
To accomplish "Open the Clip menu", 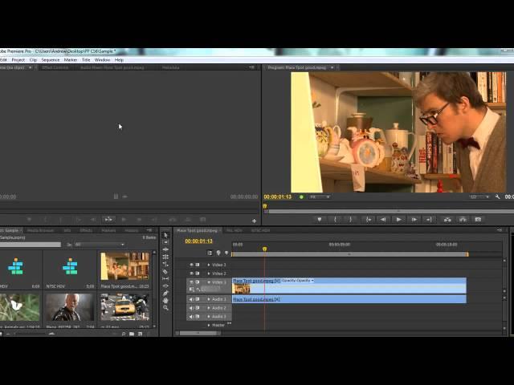I will click(x=33, y=60).
